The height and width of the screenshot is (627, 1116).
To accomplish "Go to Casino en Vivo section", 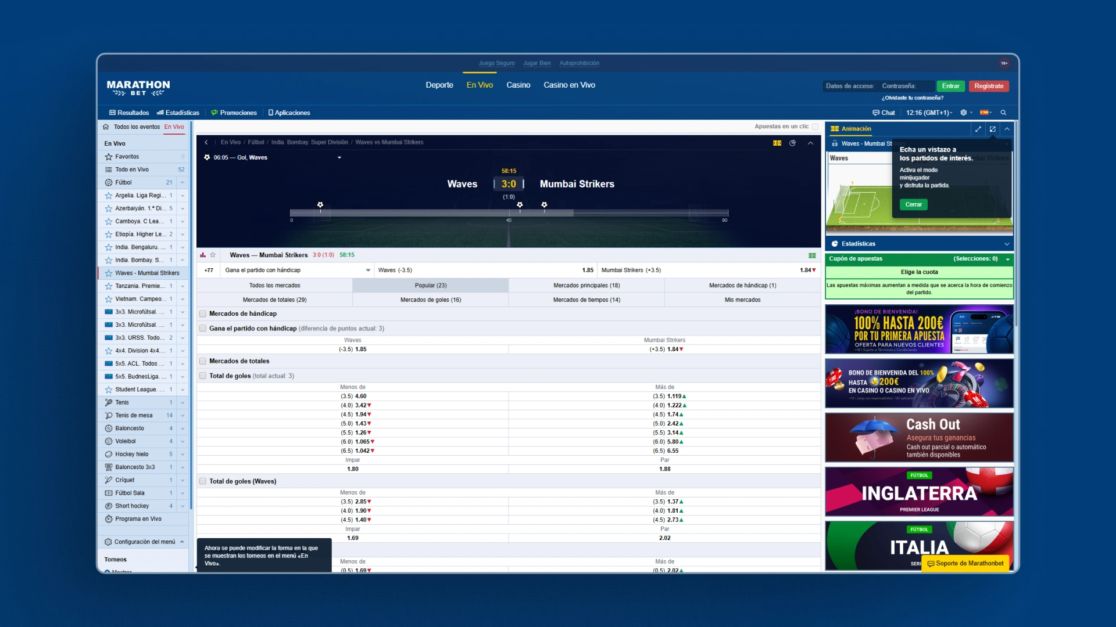I will pos(569,85).
